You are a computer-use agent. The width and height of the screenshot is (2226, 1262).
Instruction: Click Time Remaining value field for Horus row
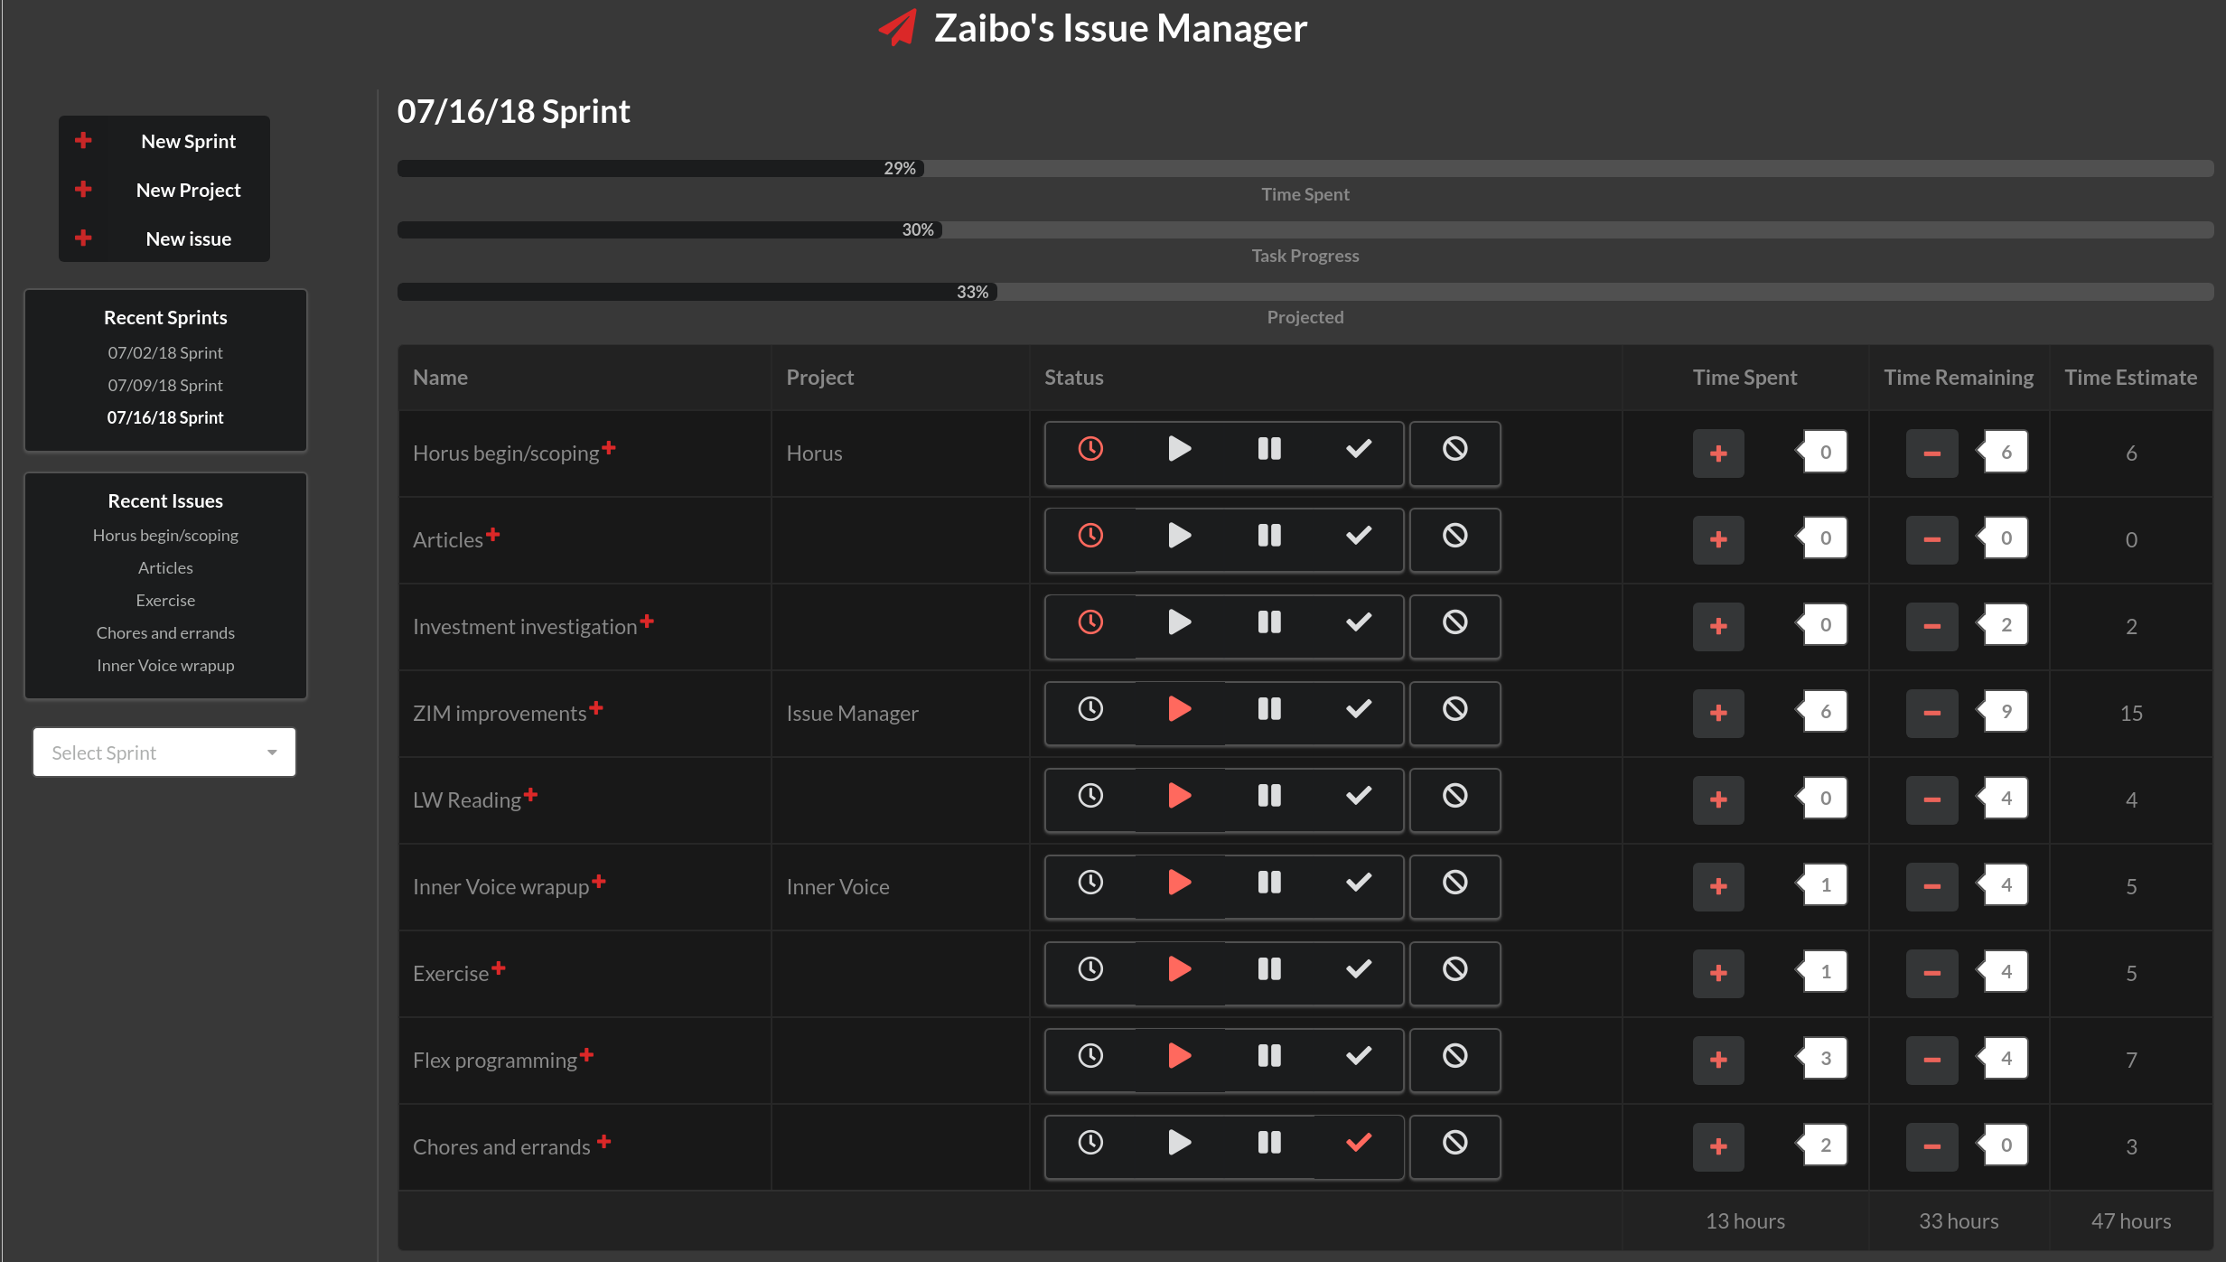click(2006, 453)
